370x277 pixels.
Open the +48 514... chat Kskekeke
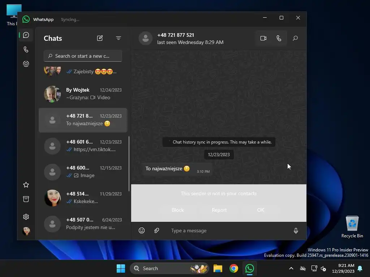(83, 198)
